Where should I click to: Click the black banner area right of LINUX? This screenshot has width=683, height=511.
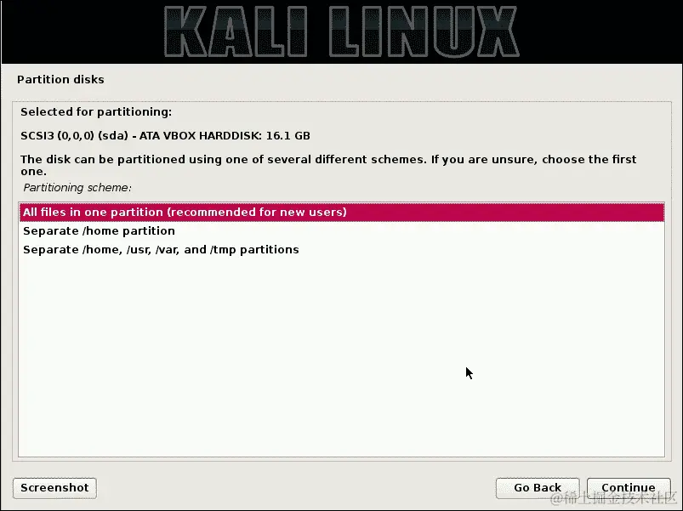600,31
